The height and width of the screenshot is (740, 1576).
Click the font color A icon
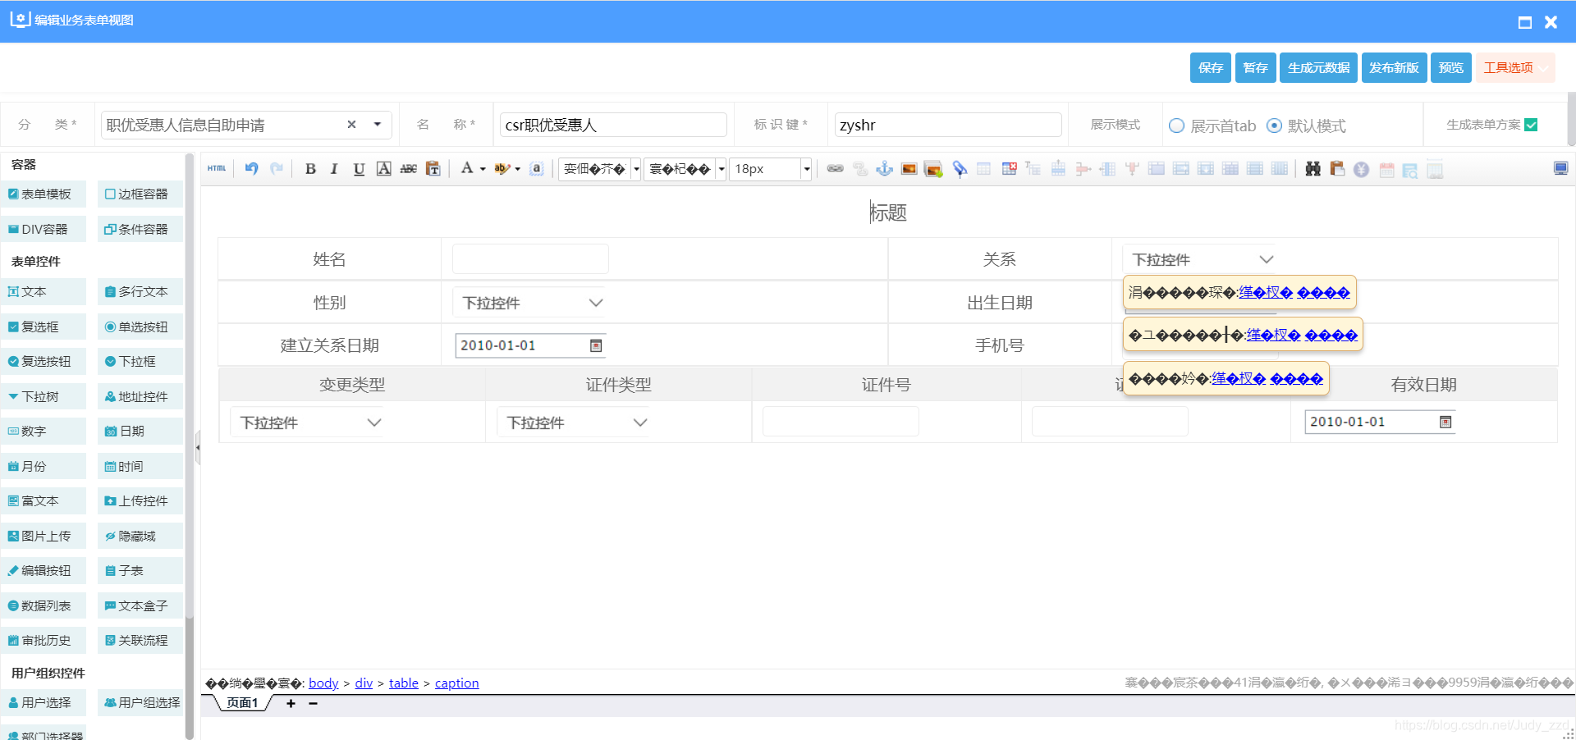(467, 168)
